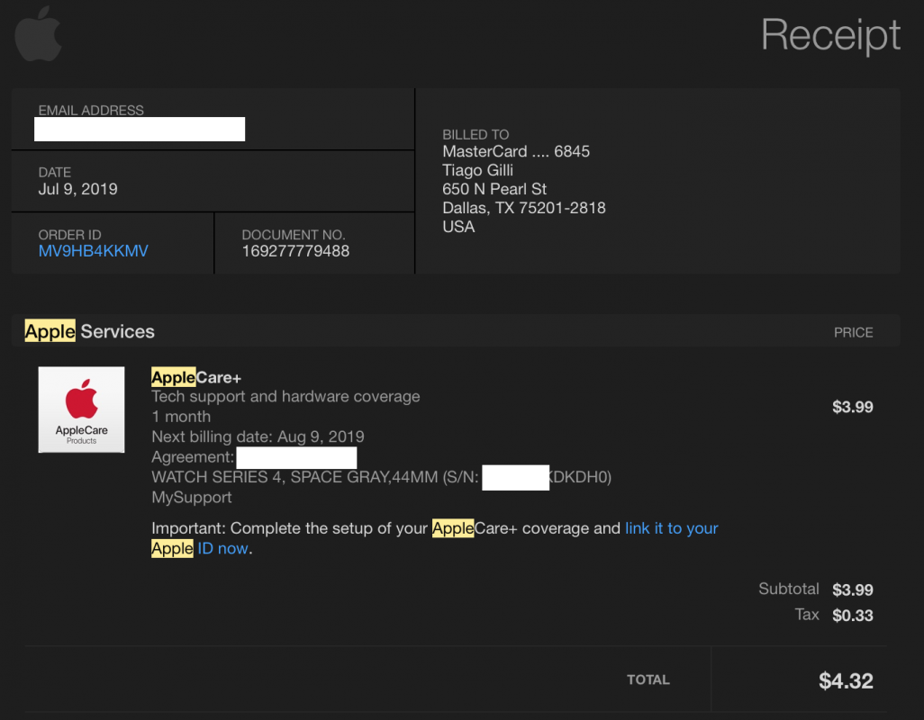924x720 pixels.
Task: Select the document number 169277779488
Action: pos(295,251)
